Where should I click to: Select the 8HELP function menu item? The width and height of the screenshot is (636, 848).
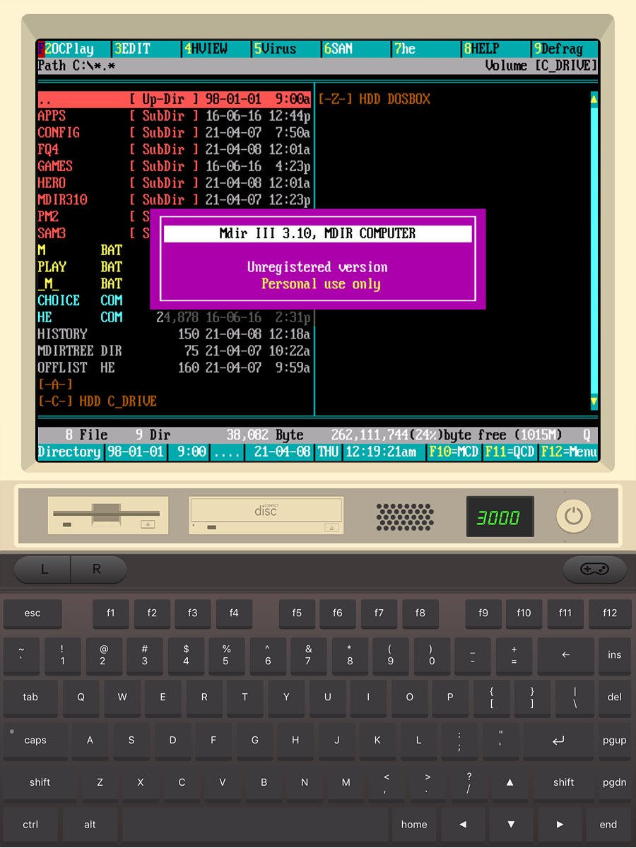(495, 49)
